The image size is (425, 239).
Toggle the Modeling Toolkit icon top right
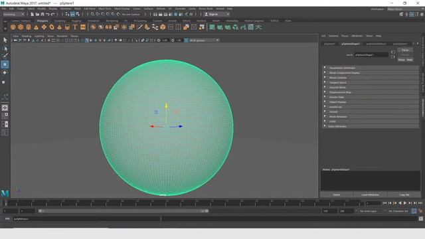[x=401, y=15]
